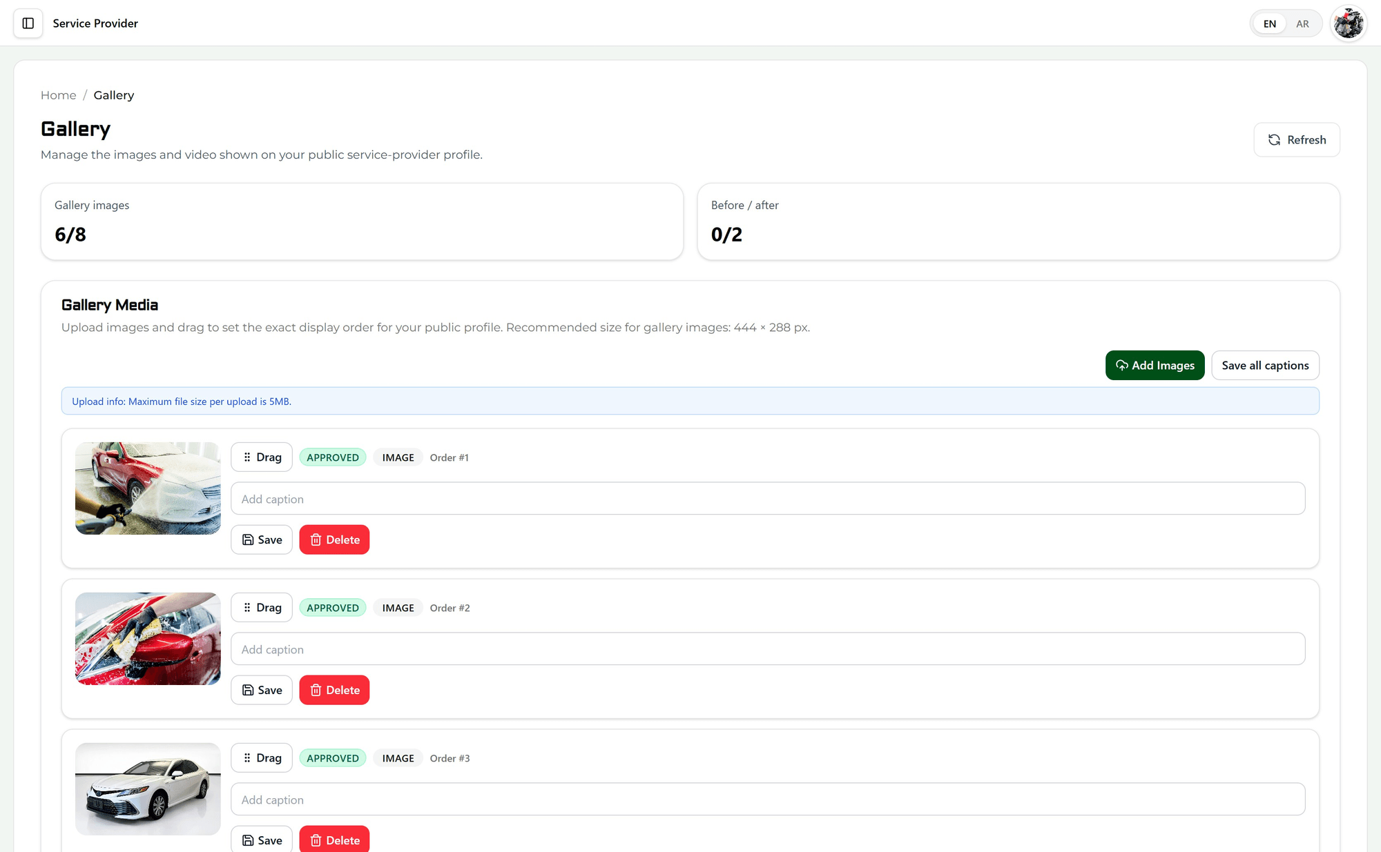The image size is (1381, 852).
Task: Click the Add Images button
Action: (x=1155, y=366)
